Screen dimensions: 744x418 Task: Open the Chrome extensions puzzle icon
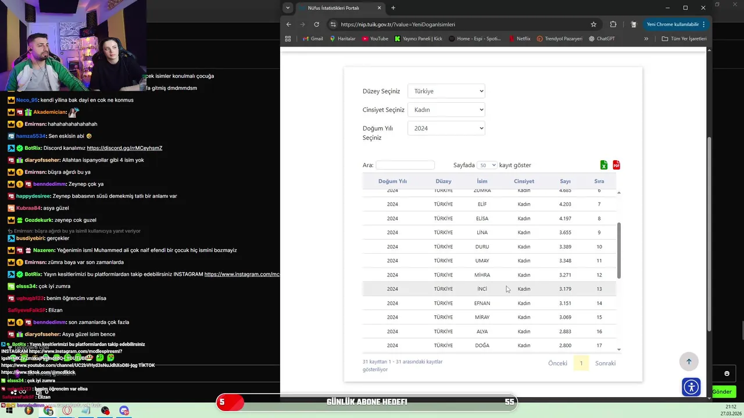point(613,24)
